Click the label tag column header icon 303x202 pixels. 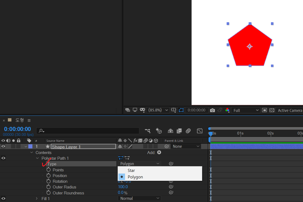click(29, 140)
